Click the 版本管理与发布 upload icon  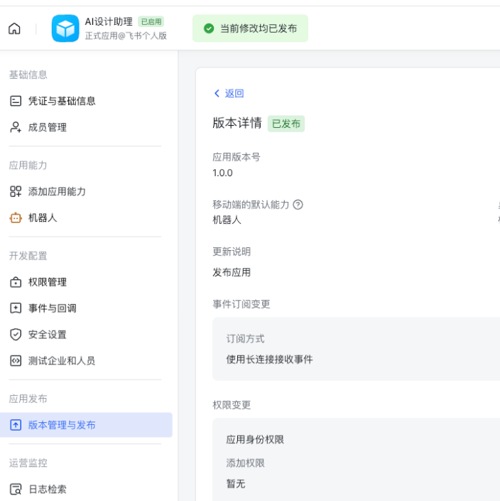pos(16,425)
